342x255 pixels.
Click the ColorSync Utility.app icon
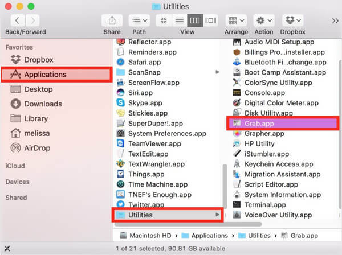(x=237, y=83)
